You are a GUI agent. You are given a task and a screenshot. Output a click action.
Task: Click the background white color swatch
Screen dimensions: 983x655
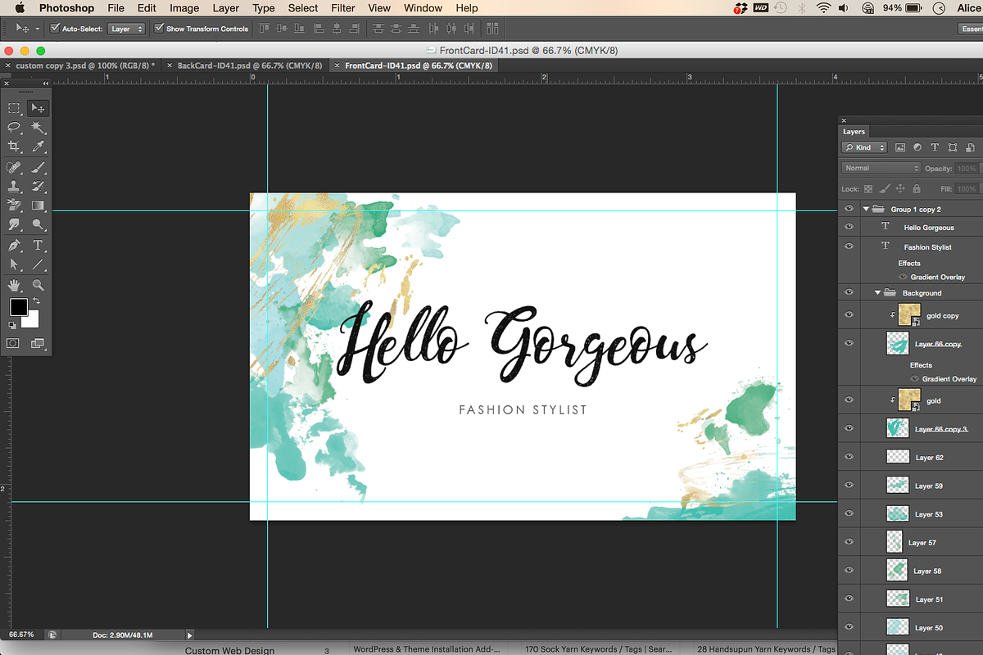pyautogui.click(x=31, y=320)
